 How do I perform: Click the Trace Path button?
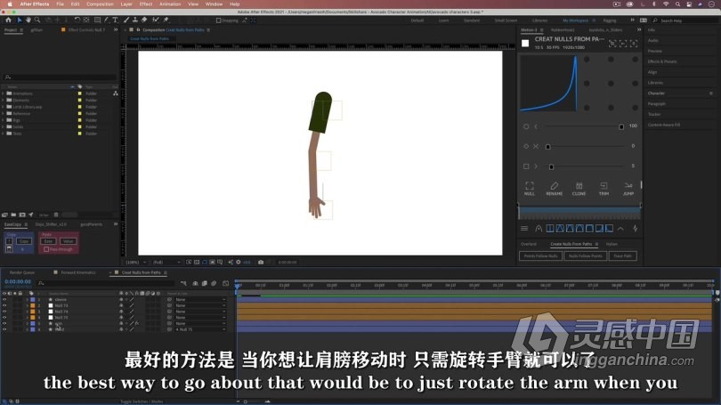[x=622, y=256]
